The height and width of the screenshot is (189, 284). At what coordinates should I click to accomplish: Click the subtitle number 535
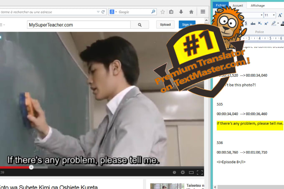point(220,104)
